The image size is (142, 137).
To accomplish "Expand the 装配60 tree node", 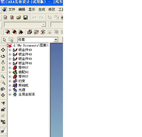I will click(x=10, y=72).
